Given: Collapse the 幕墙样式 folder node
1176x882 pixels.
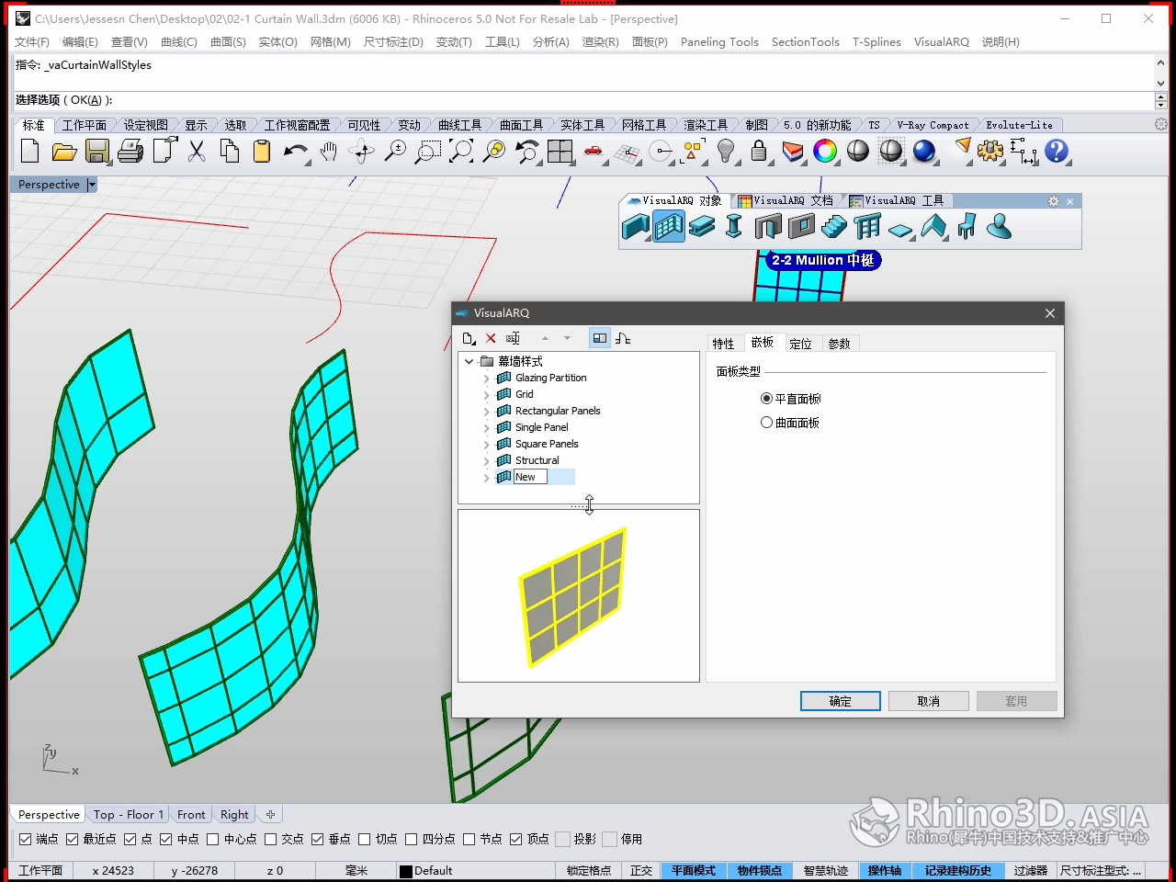Looking at the screenshot, I should click(x=469, y=361).
